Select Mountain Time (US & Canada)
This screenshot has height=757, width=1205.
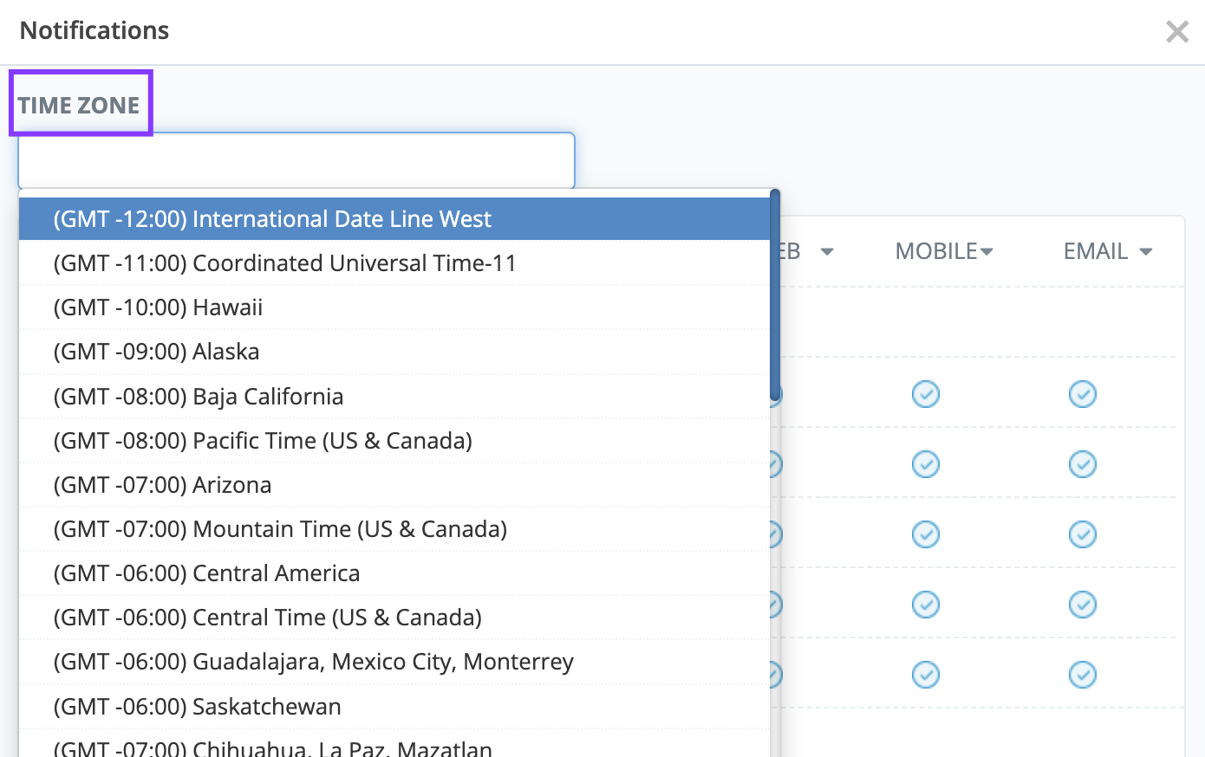point(280,529)
